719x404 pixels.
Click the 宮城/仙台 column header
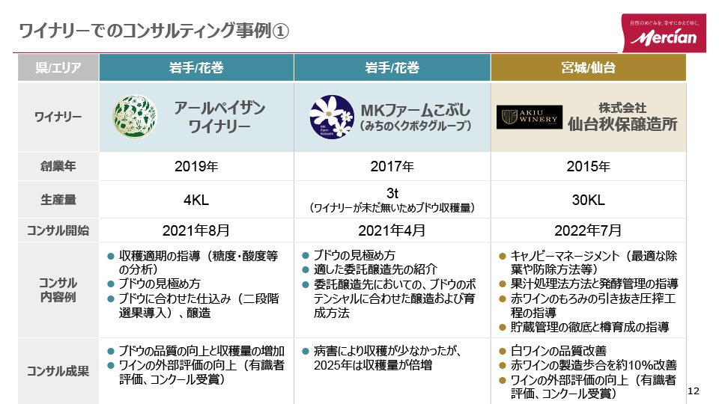(589, 68)
